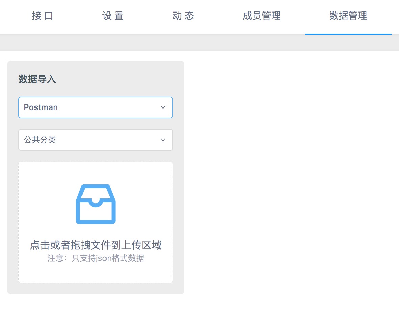Switch to the 接口 tab
This screenshot has width=399, height=311.
point(43,16)
